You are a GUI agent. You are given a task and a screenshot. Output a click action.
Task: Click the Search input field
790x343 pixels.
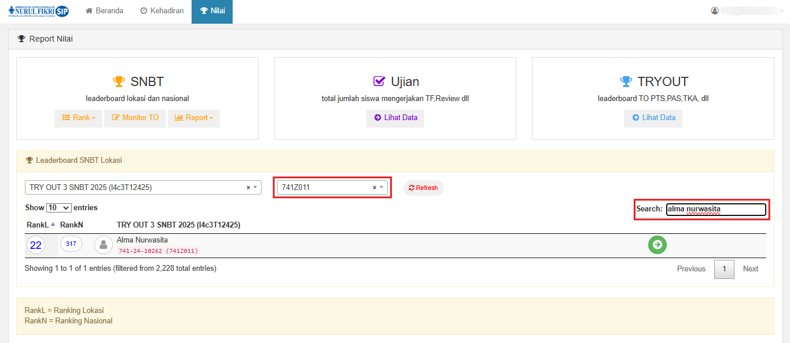pyautogui.click(x=716, y=209)
